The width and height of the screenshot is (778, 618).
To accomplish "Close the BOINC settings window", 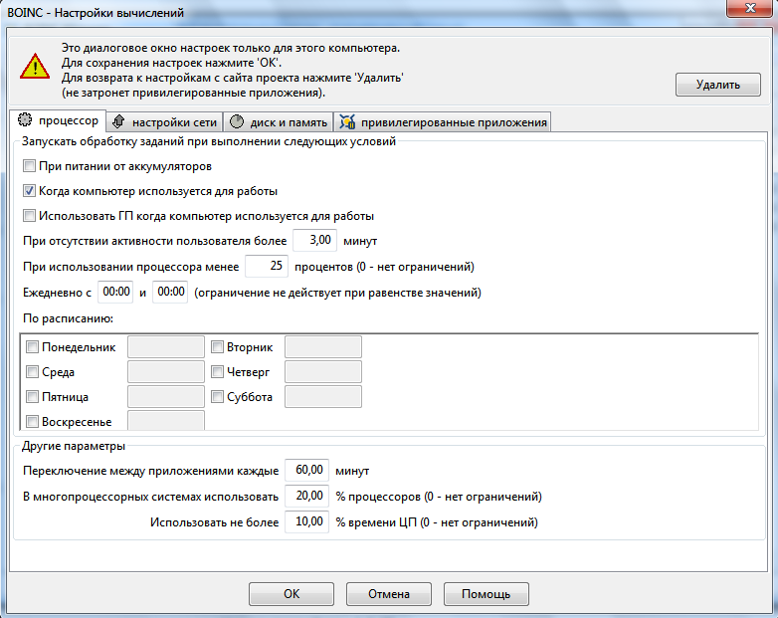I will [750, 8].
